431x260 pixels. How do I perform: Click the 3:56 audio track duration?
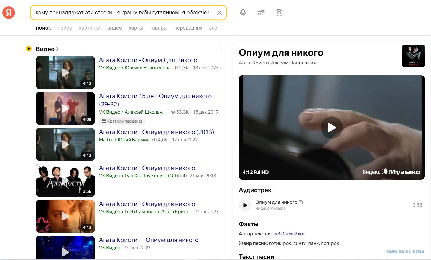tap(417, 205)
